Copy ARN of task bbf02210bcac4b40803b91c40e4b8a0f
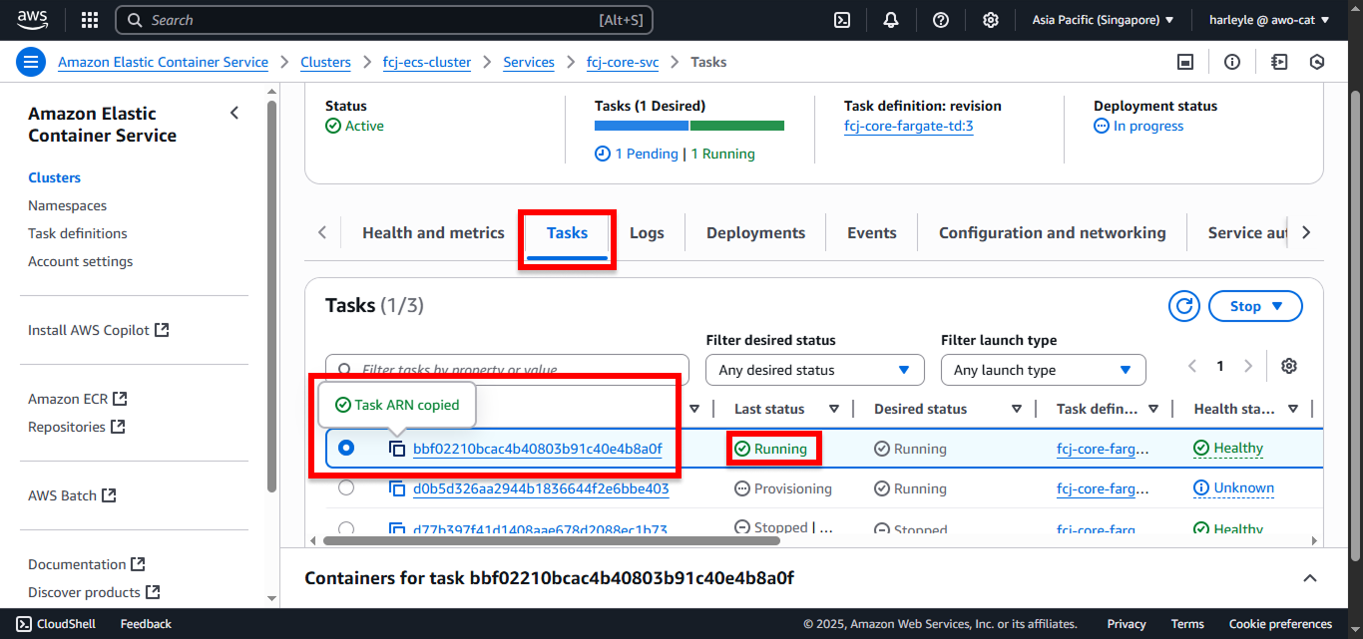 click(x=397, y=449)
